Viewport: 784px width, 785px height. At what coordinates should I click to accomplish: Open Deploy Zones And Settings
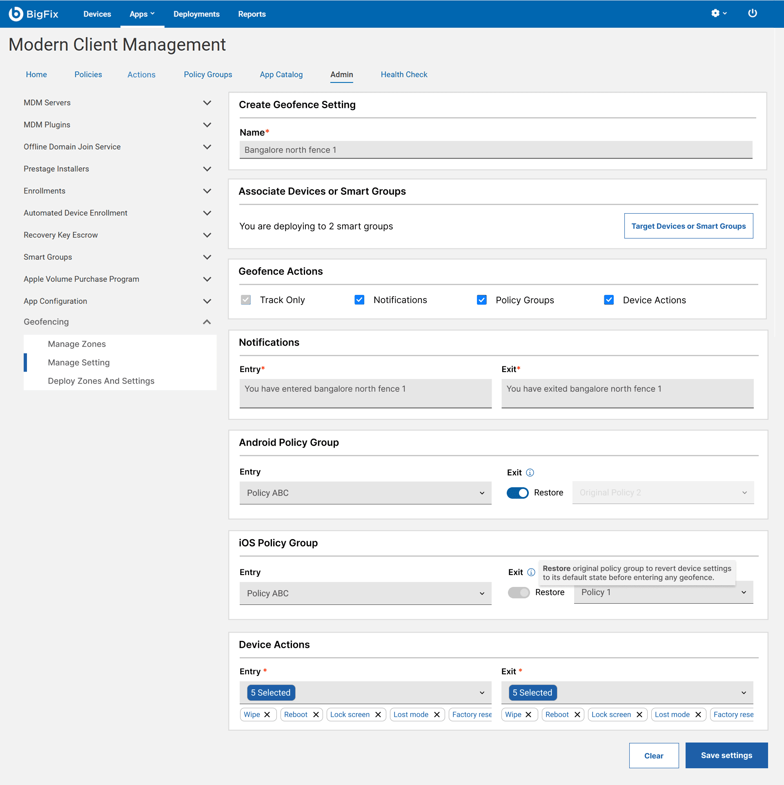101,381
